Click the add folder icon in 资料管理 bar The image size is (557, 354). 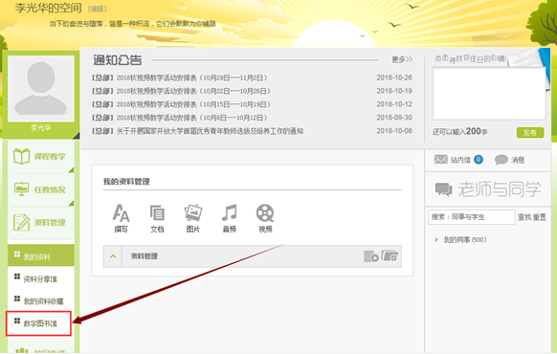coord(390,255)
